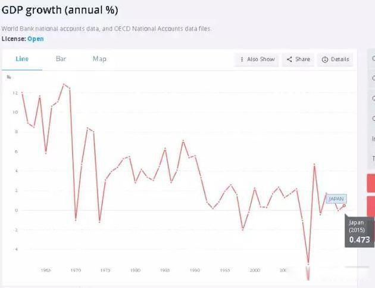Open the Bar chart tab
This screenshot has width=375, height=288.
[x=61, y=59]
